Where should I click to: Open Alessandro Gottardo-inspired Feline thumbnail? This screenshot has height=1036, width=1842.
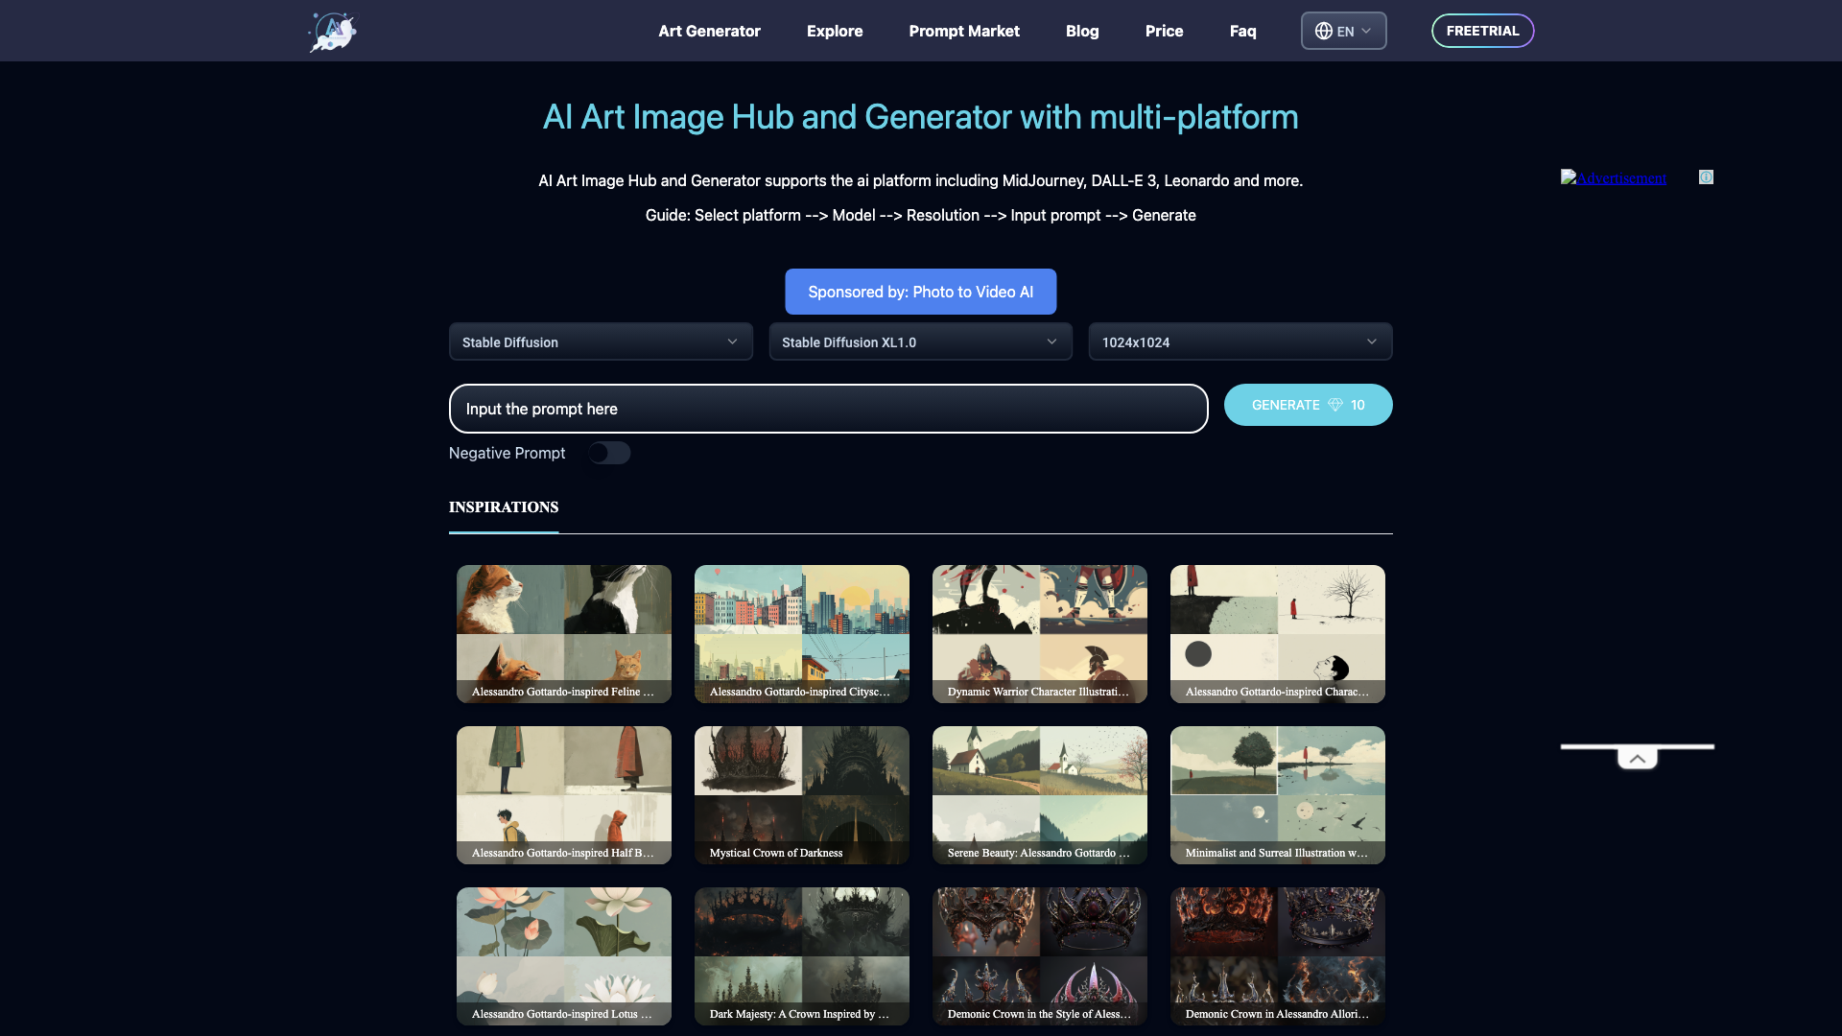564,634
